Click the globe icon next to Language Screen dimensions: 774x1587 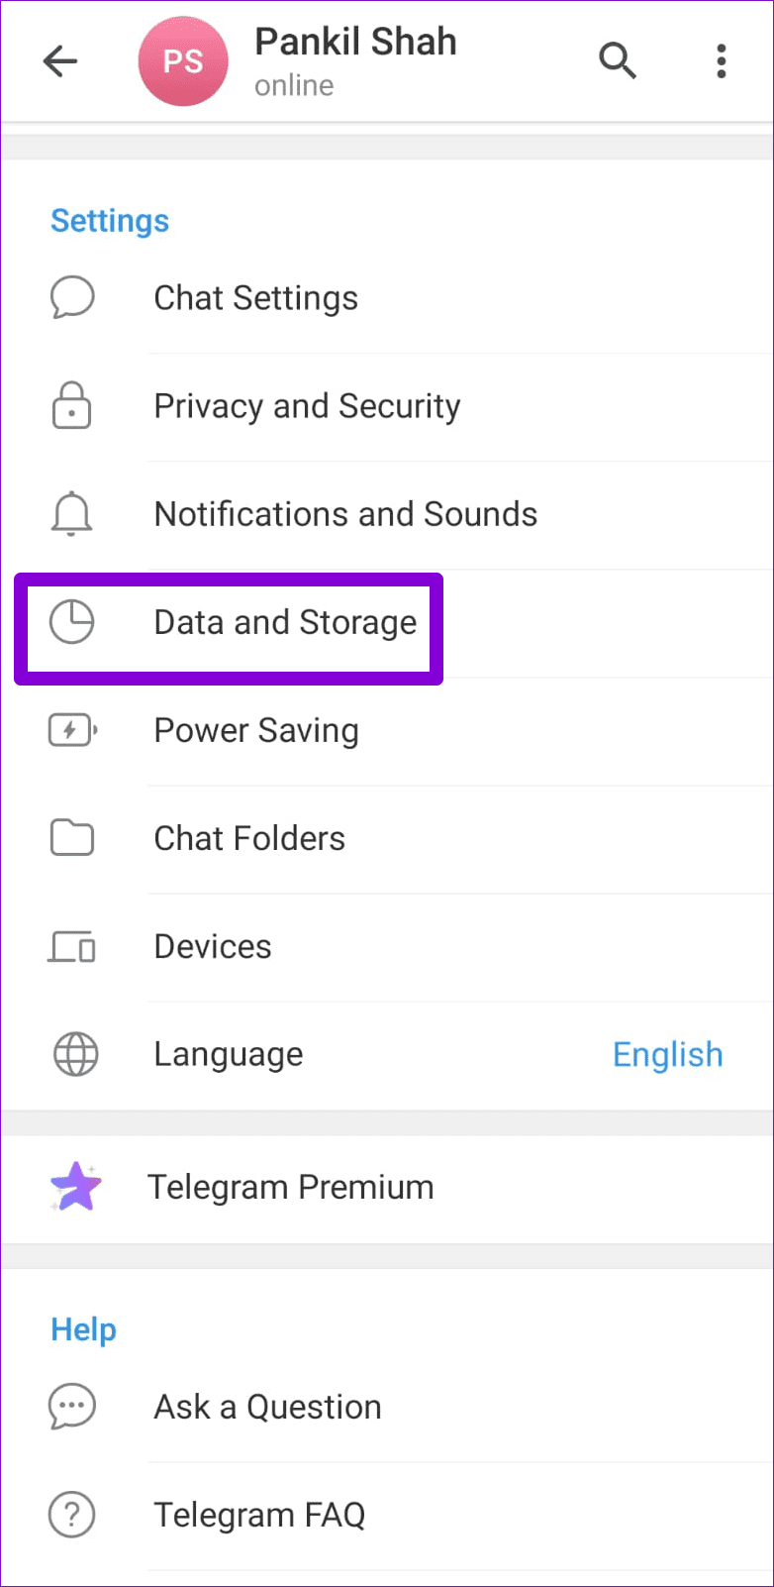click(x=71, y=1054)
